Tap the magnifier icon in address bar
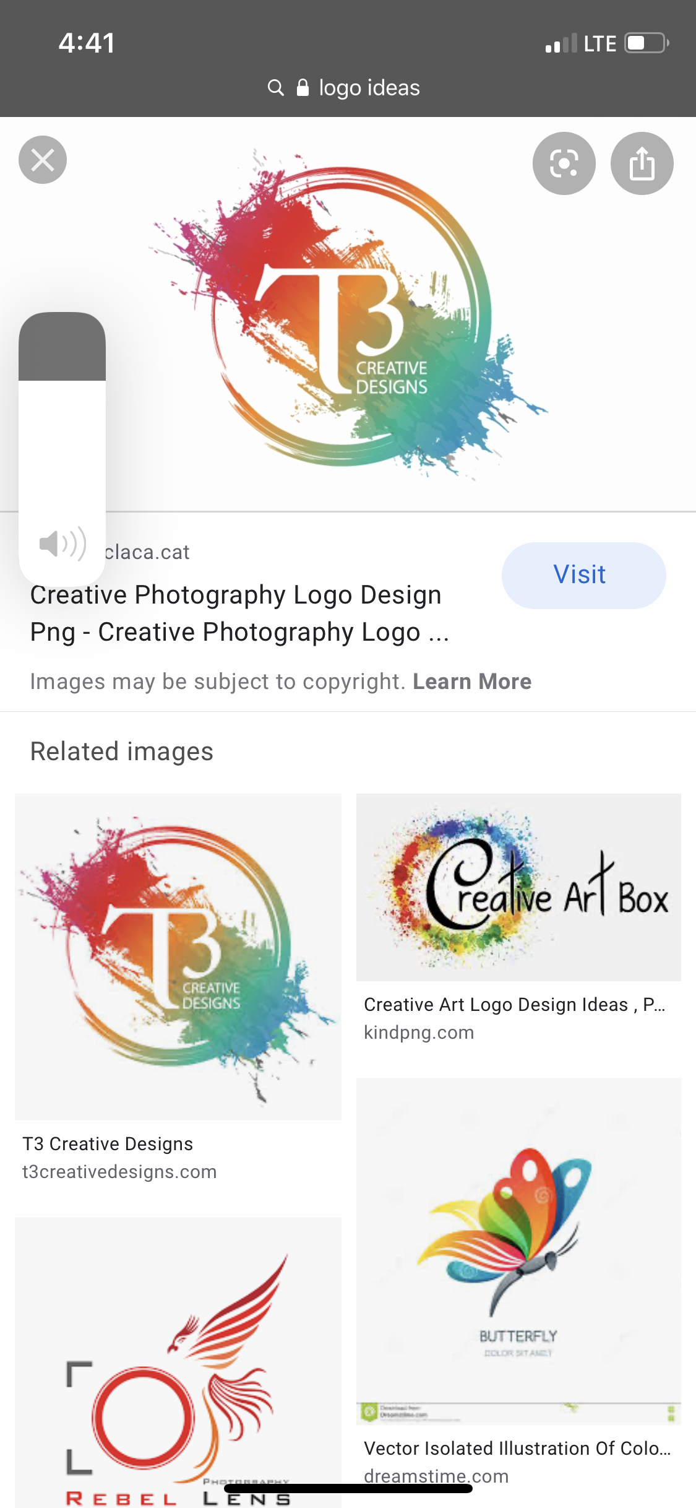 [x=275, y=88]
